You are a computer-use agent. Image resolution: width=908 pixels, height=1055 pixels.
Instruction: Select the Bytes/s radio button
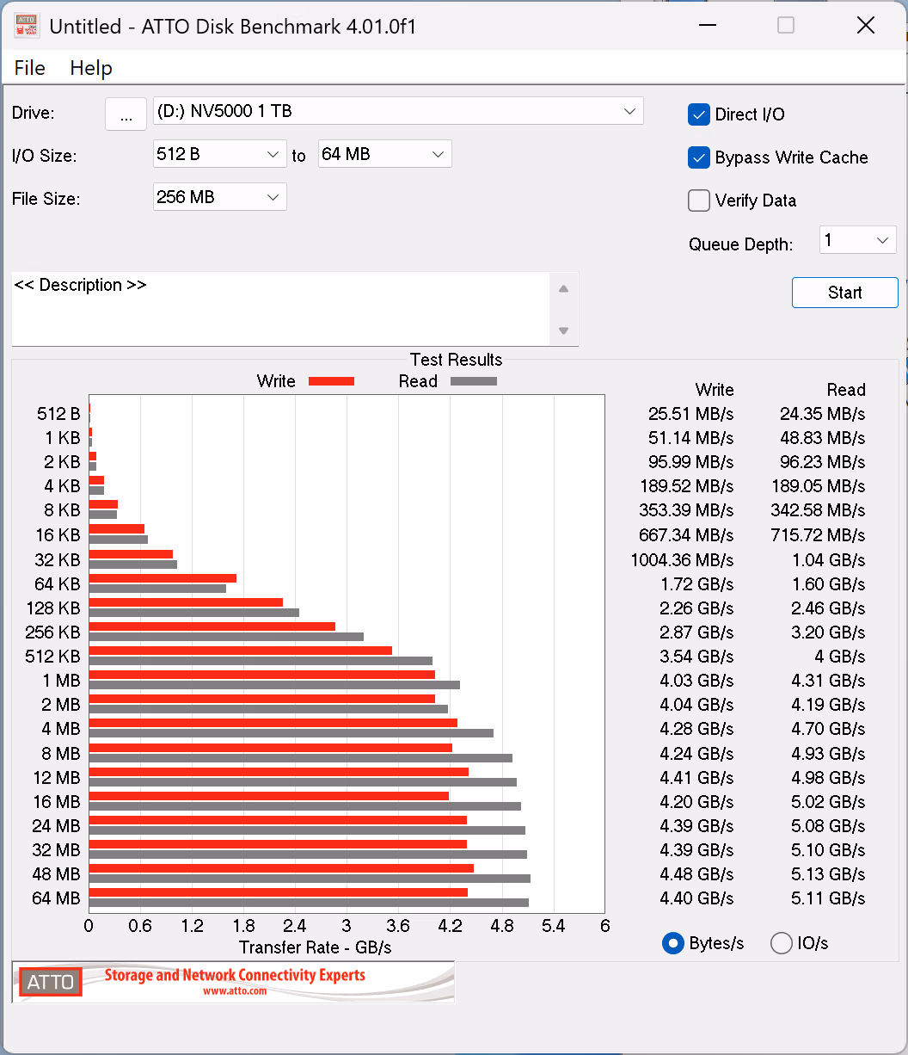[x=672, y=943]
